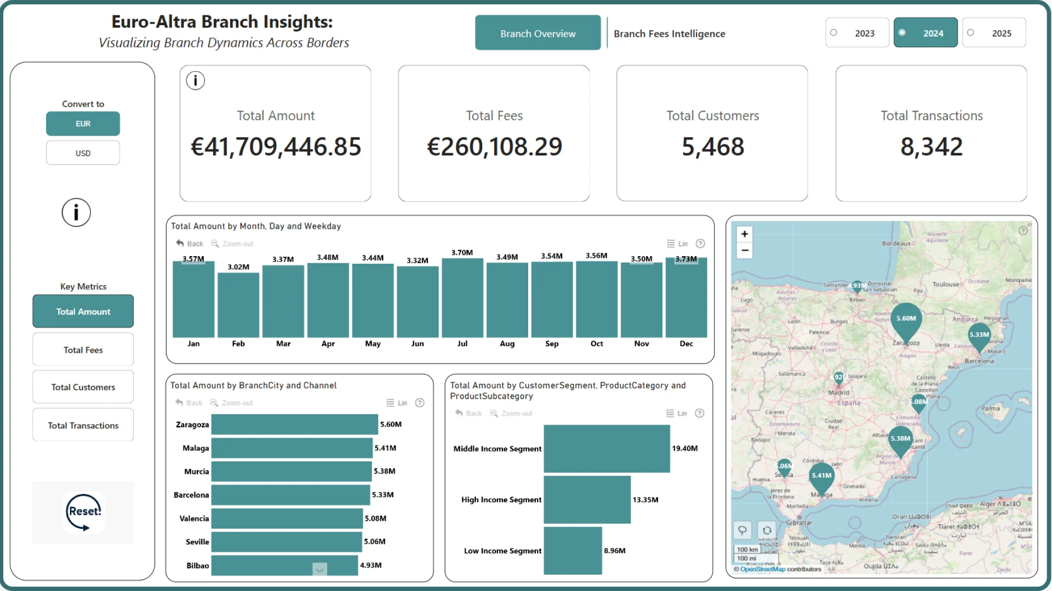Open map help question mark icon
Screen dimensions: 1052x591
pyautogui.click(x=1023, y=231)
